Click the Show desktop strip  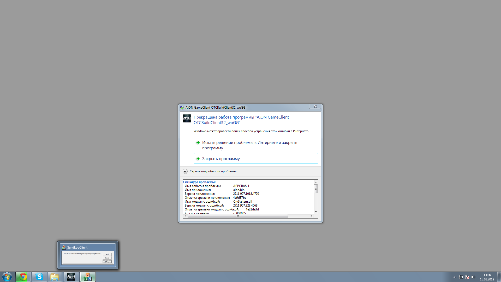click(499, 277)
